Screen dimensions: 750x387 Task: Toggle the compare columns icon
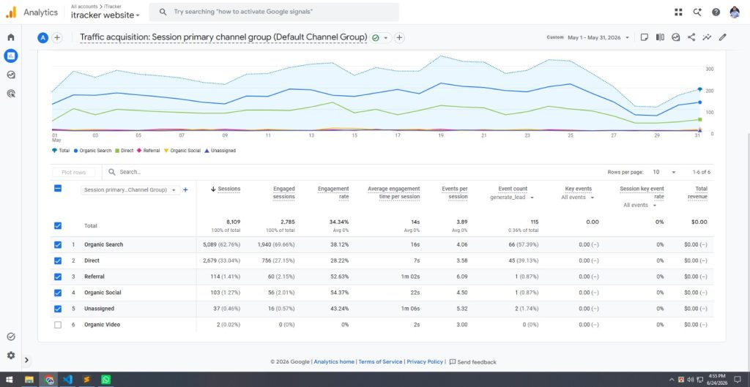(x=660, y=37)
